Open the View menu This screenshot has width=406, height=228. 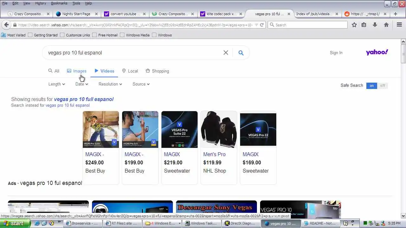point(27,3)
